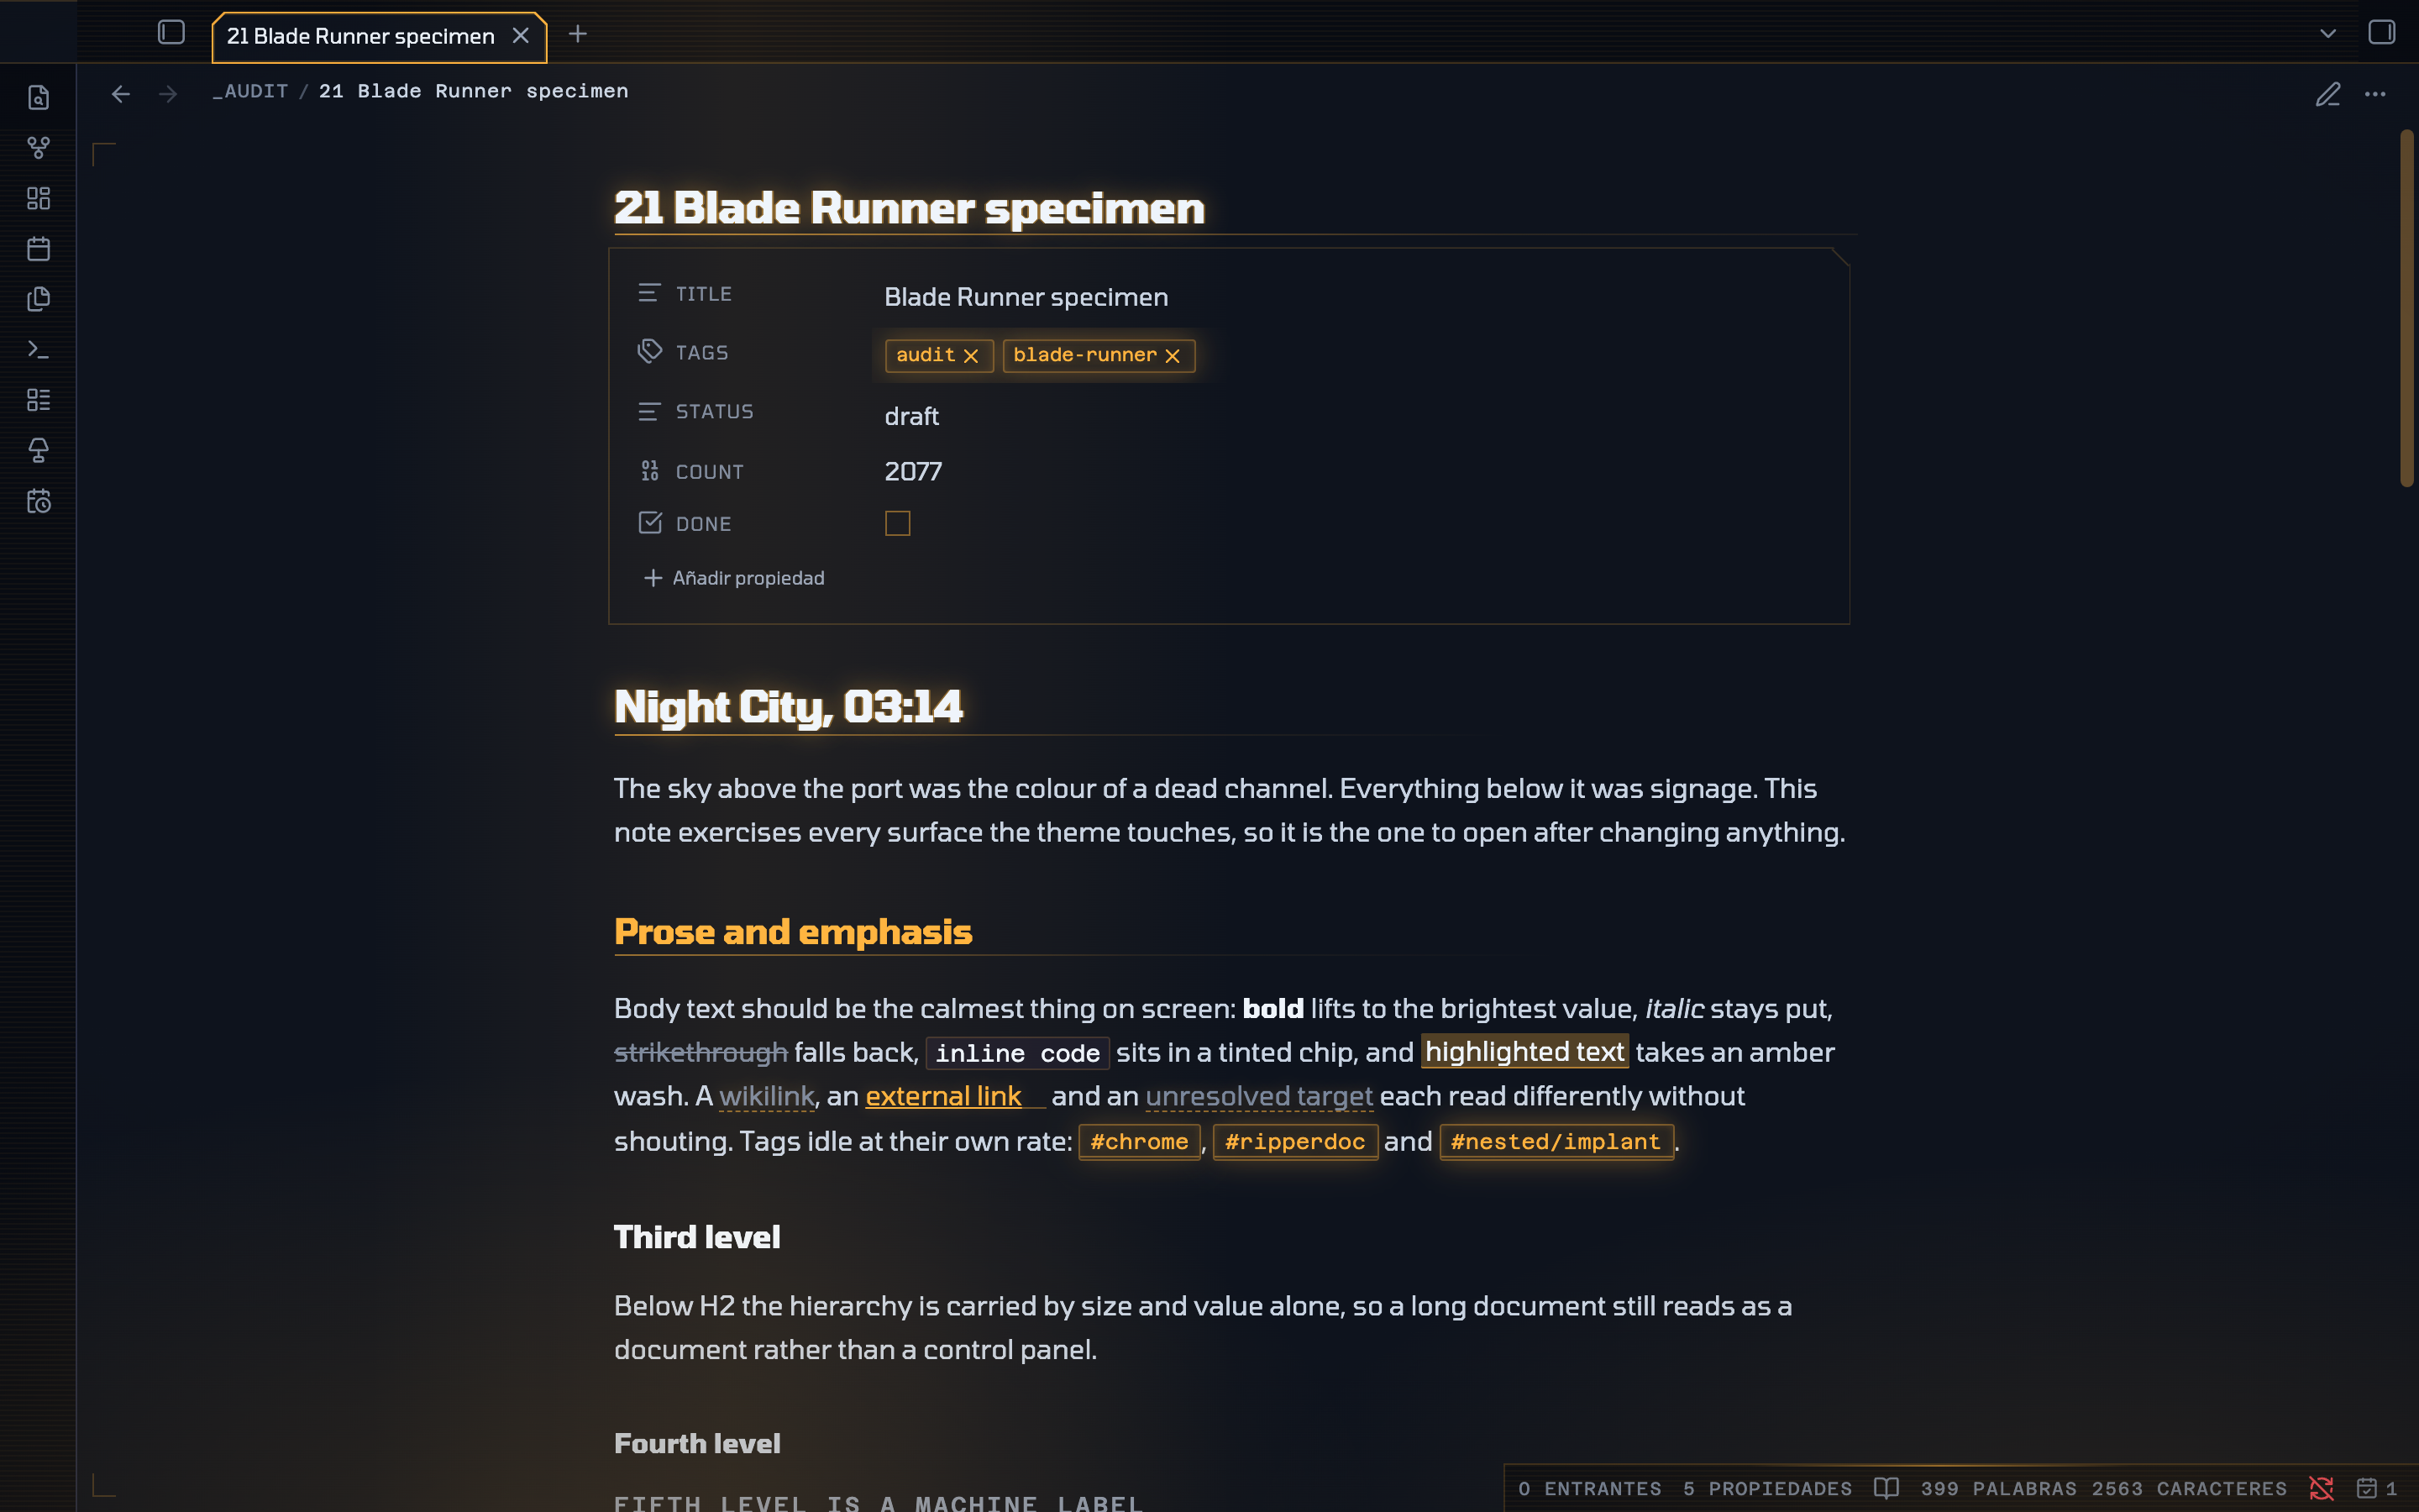The height and width of the screenshot is (1512, 2419).
Task: Open the external link in the paragraph
Action: (942, 1096)
